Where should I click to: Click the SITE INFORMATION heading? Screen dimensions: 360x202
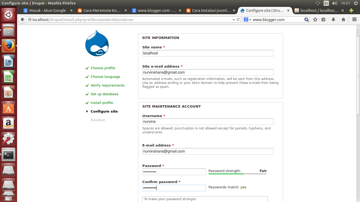[x=160, y=38]
